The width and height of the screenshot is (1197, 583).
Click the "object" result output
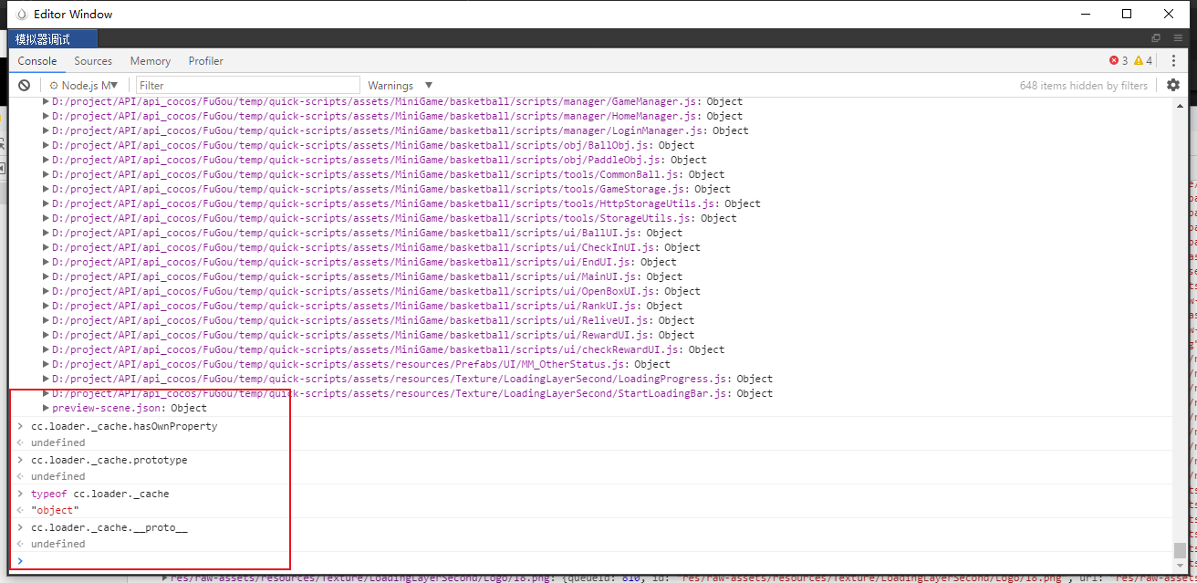[55, 510]
